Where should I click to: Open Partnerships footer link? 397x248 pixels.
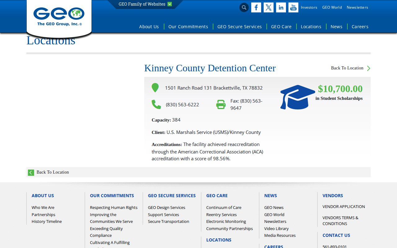[43, 215]
